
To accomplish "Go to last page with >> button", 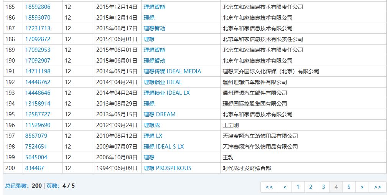I will pyautogui.click(x=378, y=187).
